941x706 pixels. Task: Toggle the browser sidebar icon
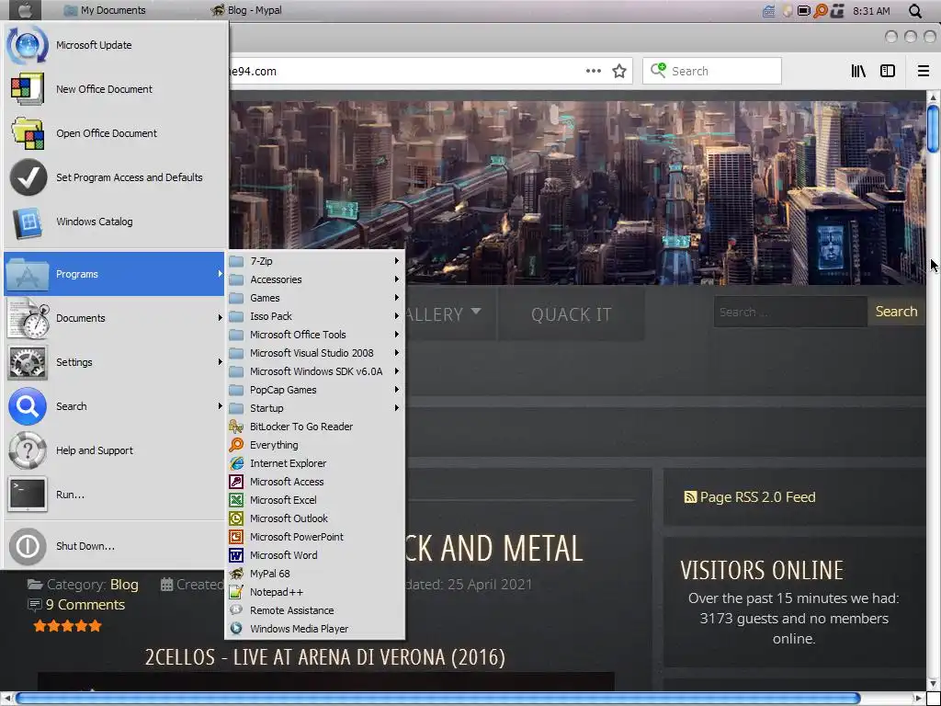click(x=887, y=71)
